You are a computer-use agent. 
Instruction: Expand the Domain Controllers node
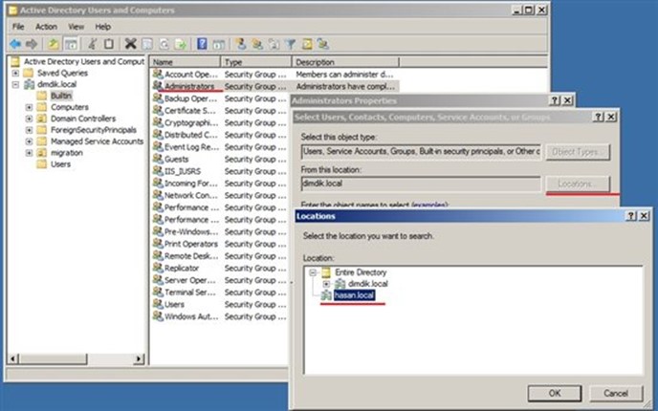(x=29, y=119)
